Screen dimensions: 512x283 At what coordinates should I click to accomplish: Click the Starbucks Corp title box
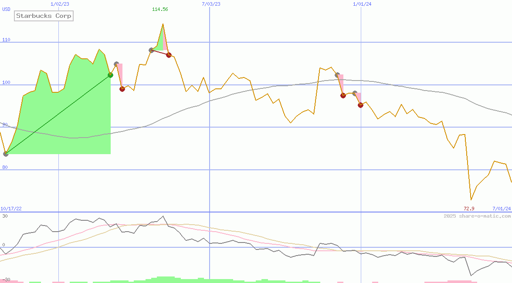[x=44, y=16]
